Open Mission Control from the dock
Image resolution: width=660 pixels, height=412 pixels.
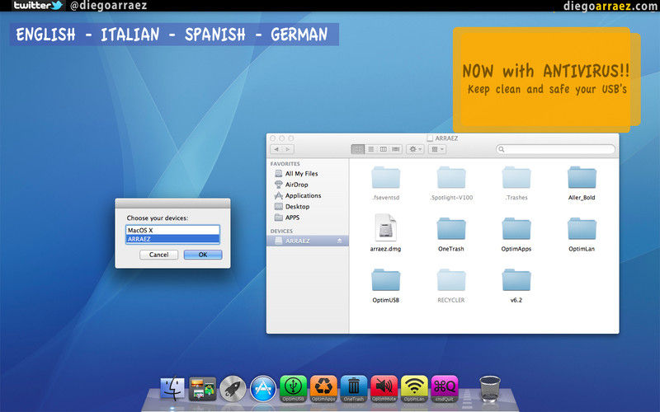(202, 388)
